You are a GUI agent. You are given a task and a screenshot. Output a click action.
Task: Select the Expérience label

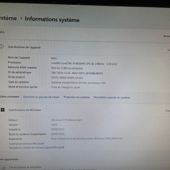pyautogui.click(x=15, y=139)
